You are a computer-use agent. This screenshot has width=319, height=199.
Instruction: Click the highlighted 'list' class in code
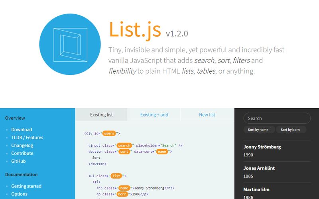coord(116,176)
